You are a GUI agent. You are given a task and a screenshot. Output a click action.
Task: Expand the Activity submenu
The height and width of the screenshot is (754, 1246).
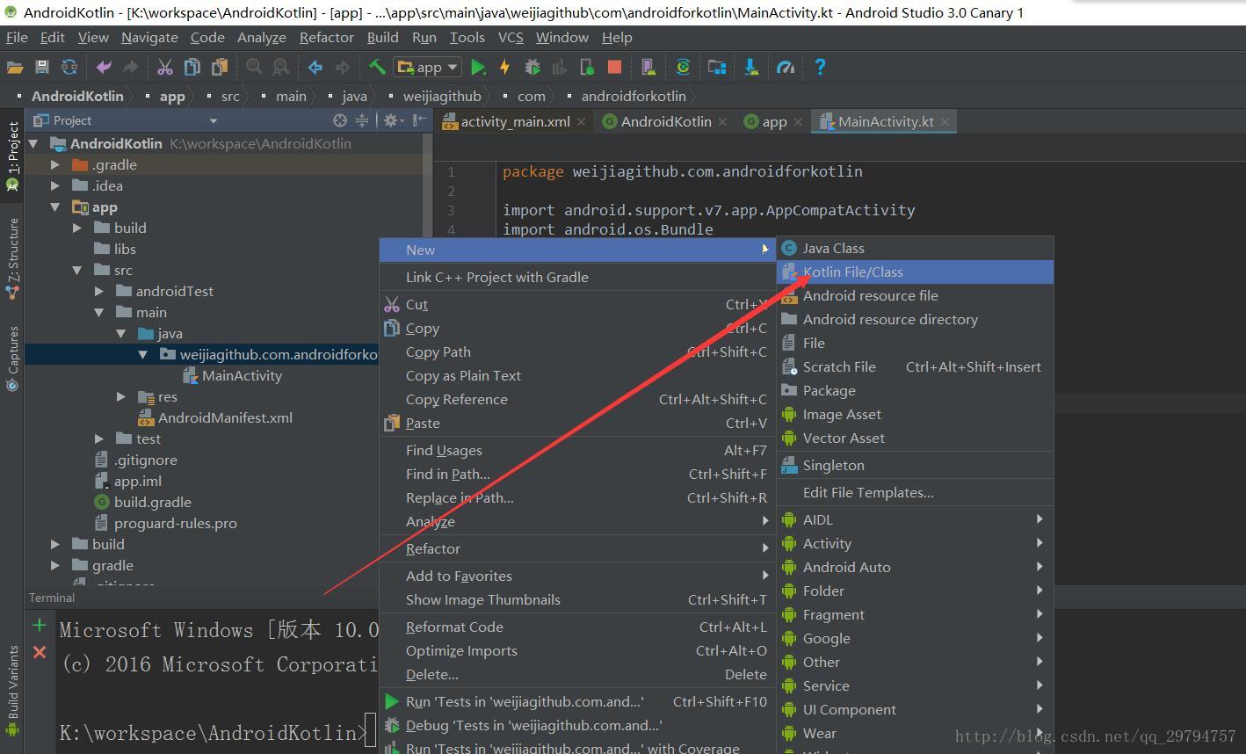tap(915, 544)
